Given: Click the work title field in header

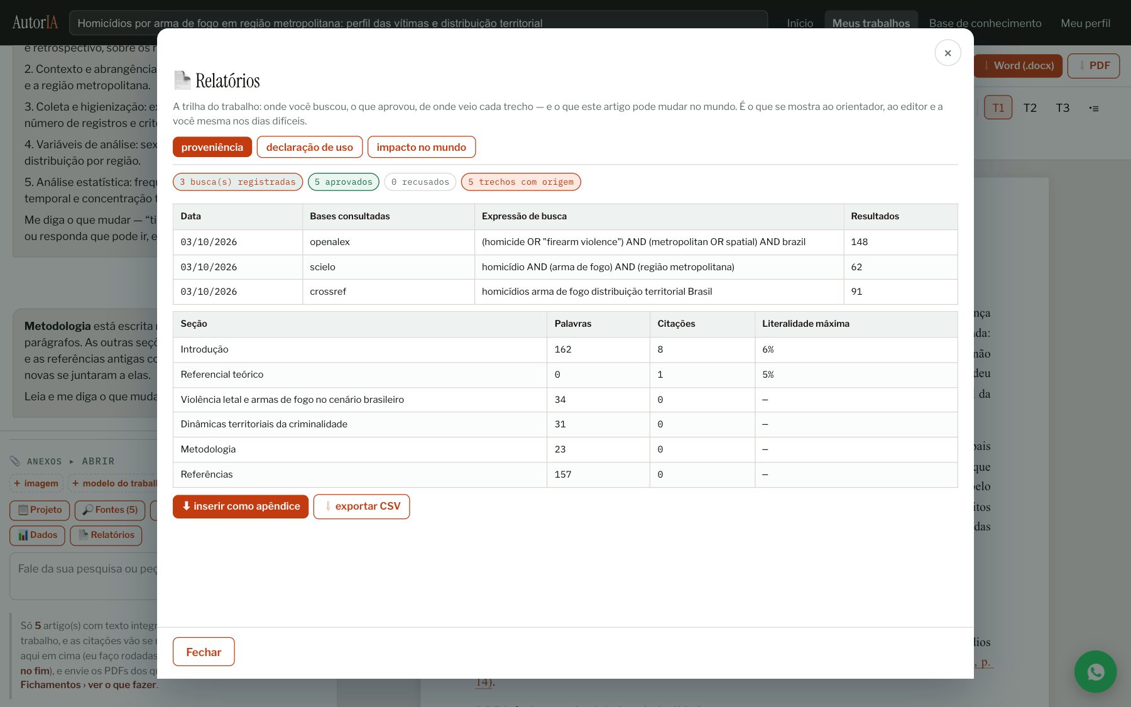Looking at the screenshot, I should 418,23.
